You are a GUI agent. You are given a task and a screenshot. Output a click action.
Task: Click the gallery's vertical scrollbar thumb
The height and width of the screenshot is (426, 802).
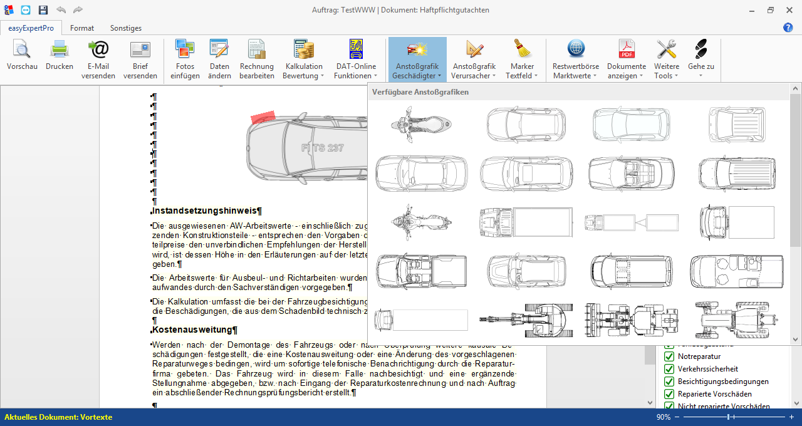pos(796,170)
